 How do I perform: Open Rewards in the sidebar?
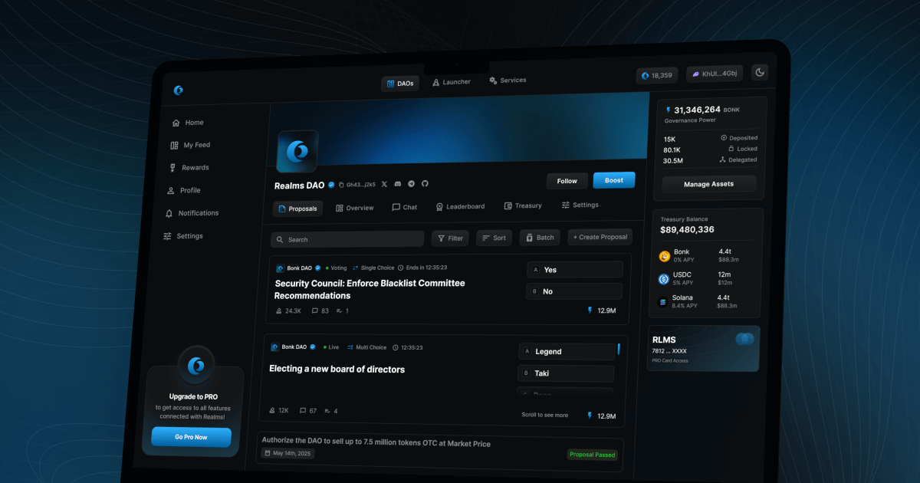189,168
